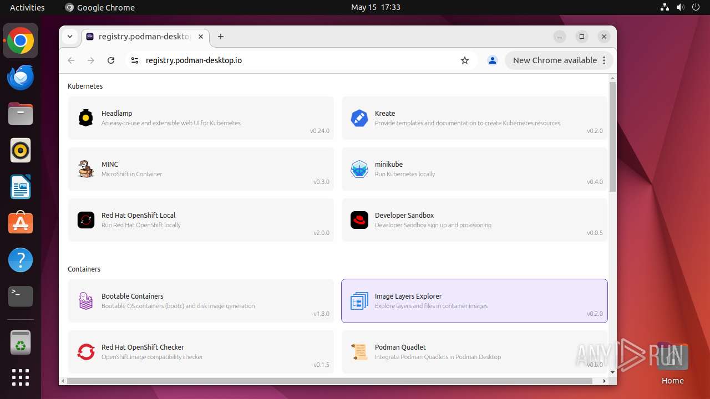Open Rhythmbox from the dock
This screenshot has height=399, width=710.
coord(21,151)
